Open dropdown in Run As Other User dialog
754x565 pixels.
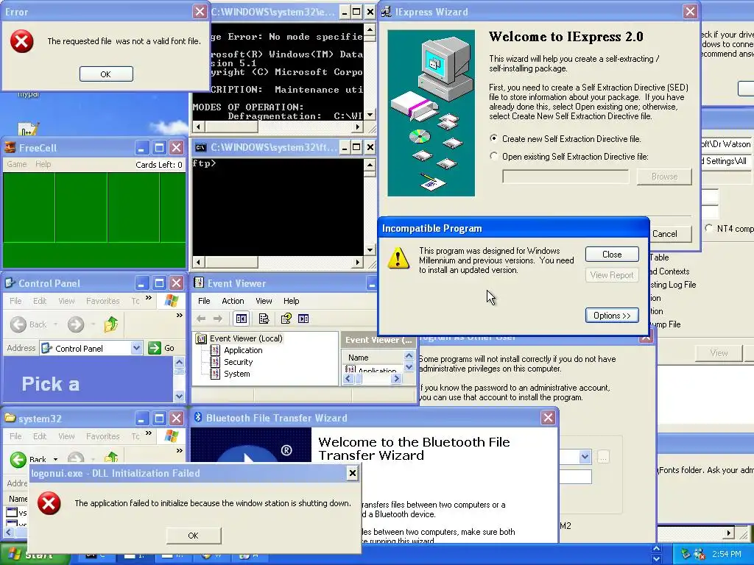585,456
